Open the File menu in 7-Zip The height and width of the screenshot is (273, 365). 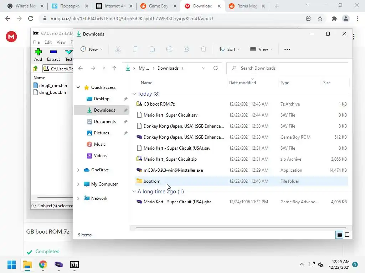(36, 42)
